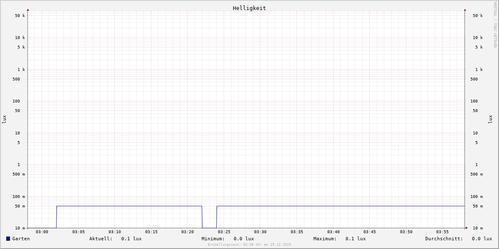Click the Erstellungszeit timestamp footer

(x=249, y=245)
